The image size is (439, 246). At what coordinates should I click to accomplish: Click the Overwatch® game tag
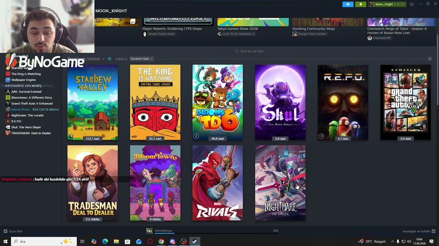point(381,38)
